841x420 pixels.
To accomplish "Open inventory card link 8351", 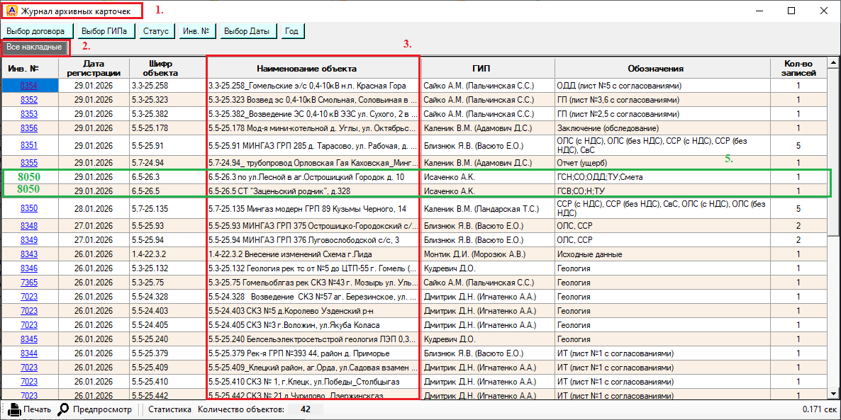I will 29,145.
